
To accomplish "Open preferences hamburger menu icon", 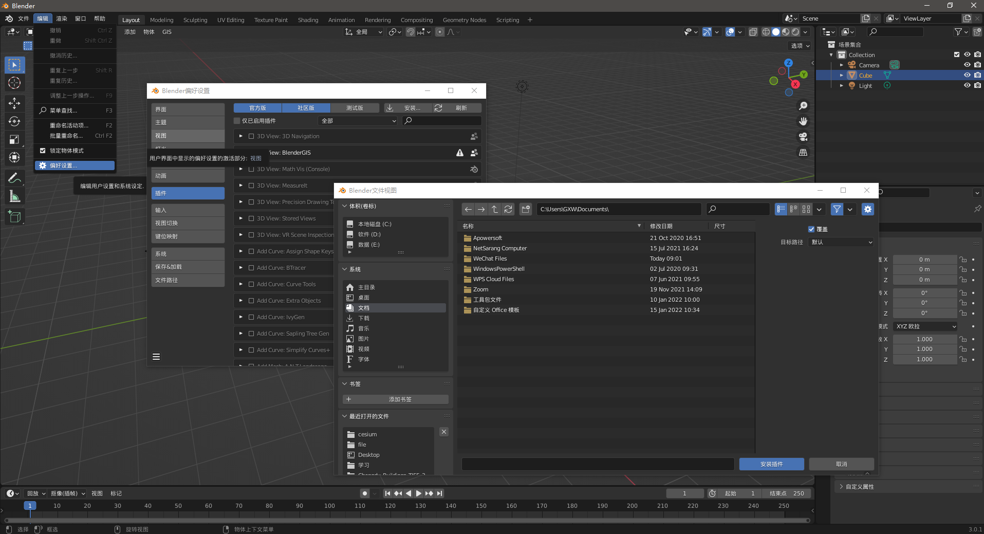I will 156,357.
